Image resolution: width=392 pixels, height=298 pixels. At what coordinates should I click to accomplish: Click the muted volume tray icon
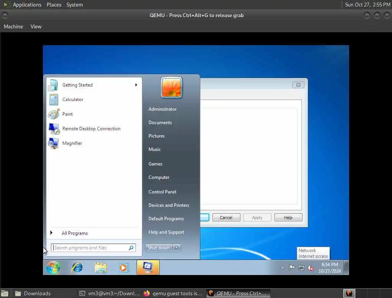[311, 268]
